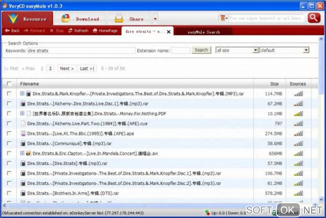This screenshot has width=326, height=218.
Task: Click sources signal bars for 274.5MB ape
Action: tap(298, 133)
